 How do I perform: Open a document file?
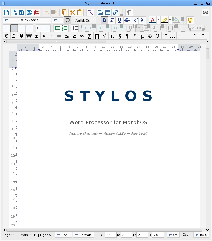coord(14,12)
